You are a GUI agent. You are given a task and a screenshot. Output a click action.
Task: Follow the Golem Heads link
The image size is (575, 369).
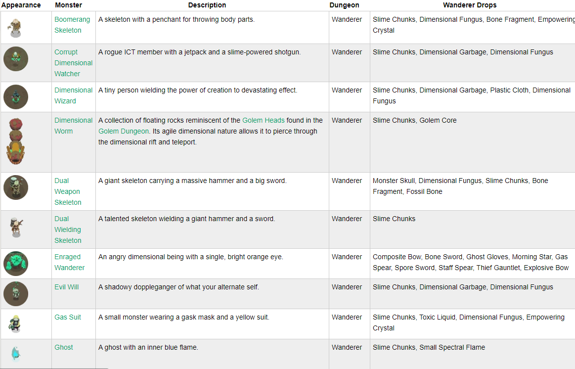click(x=263, y=120)
